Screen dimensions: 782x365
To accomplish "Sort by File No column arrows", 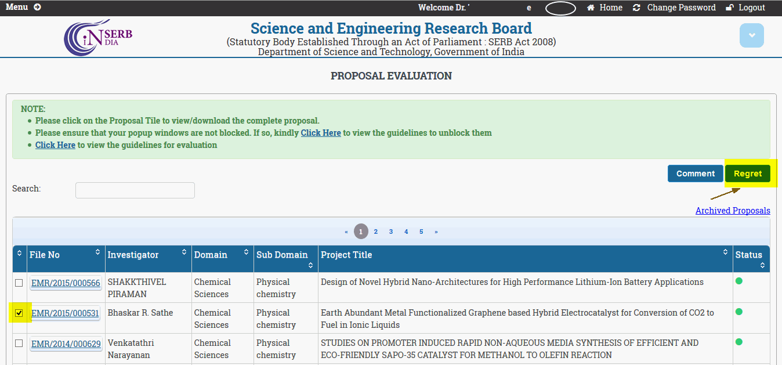I will pyautogui.click(x=97, y=252).
